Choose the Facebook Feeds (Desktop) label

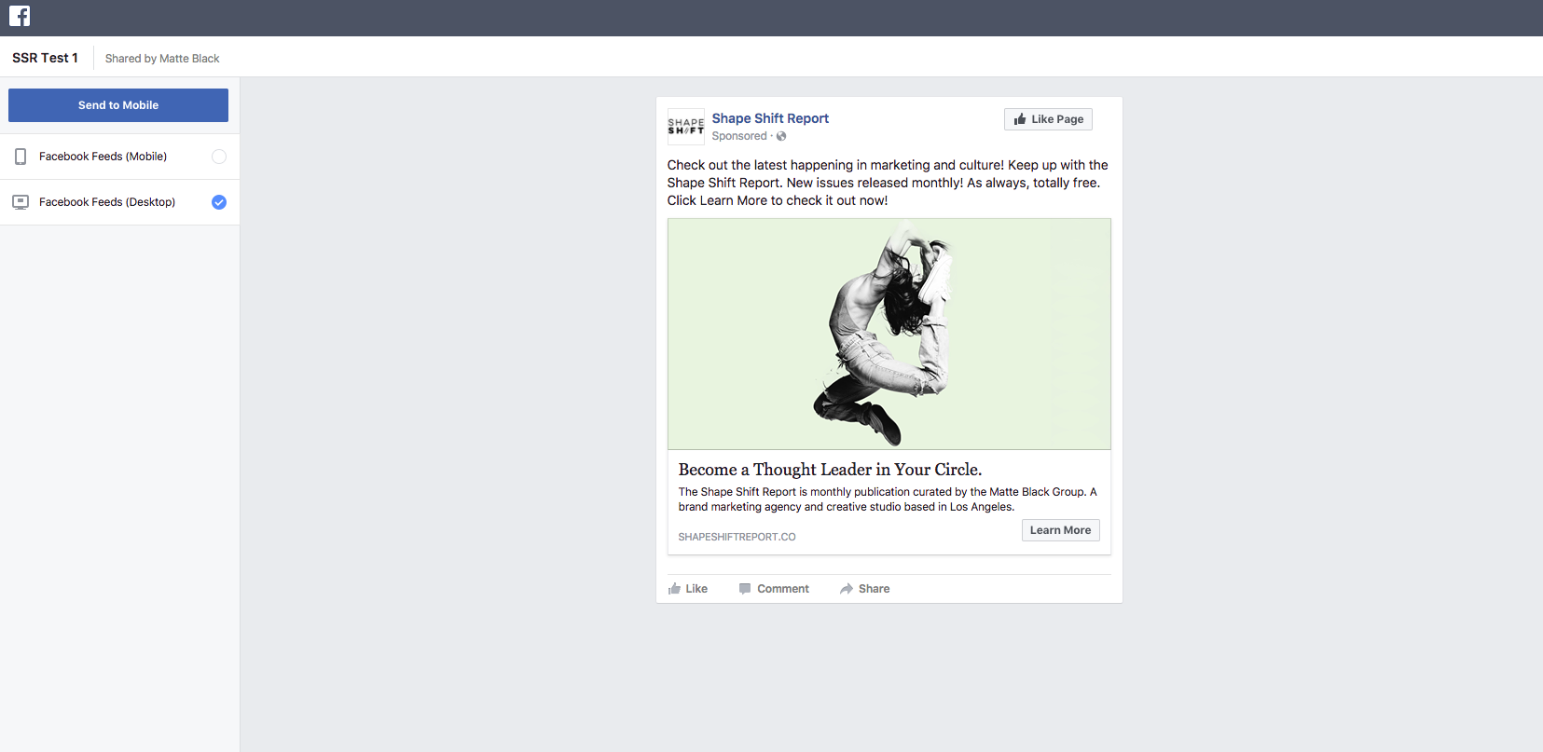(107, 202)
